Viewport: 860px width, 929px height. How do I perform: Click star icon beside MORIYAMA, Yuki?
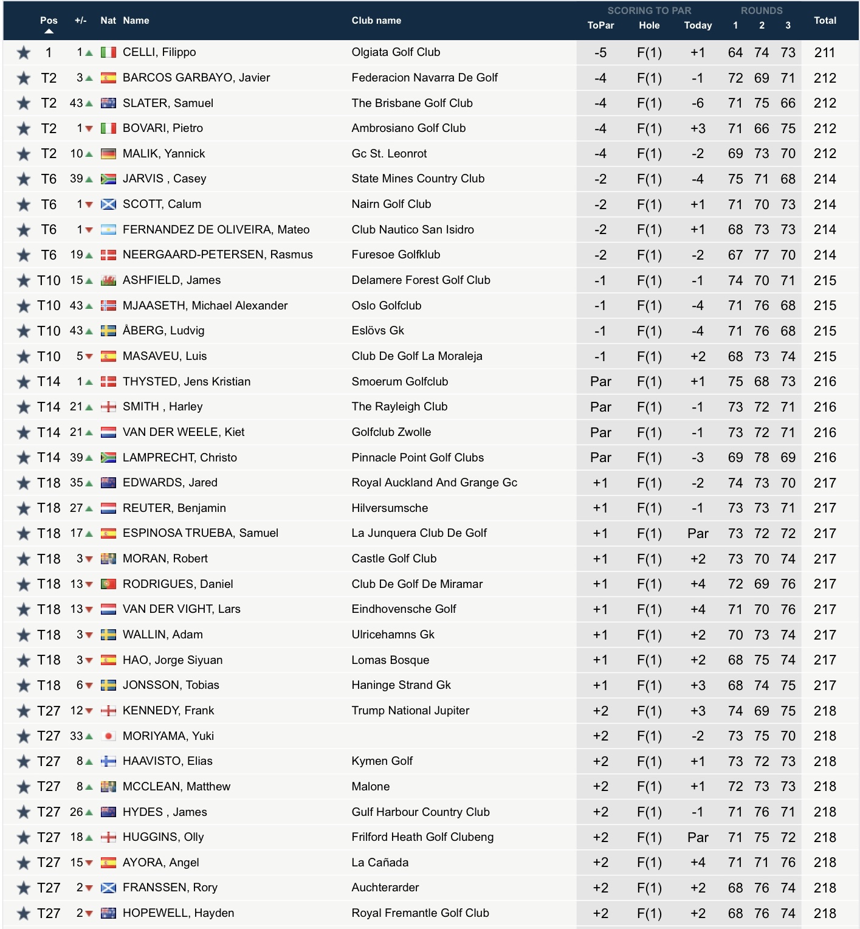(x=24, y=736)
